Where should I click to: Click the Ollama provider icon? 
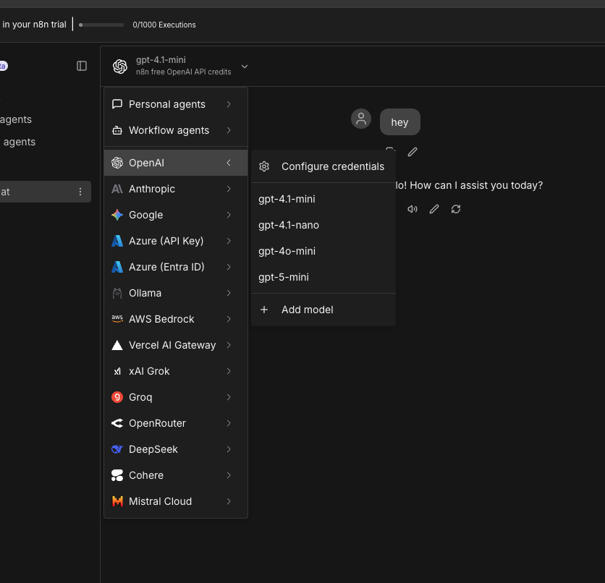117,293
